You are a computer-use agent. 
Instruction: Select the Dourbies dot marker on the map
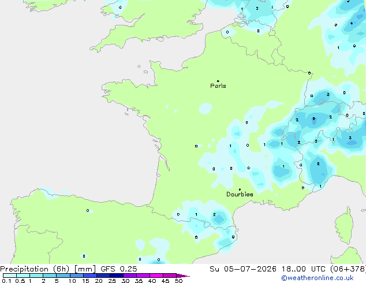pos(240,189)
